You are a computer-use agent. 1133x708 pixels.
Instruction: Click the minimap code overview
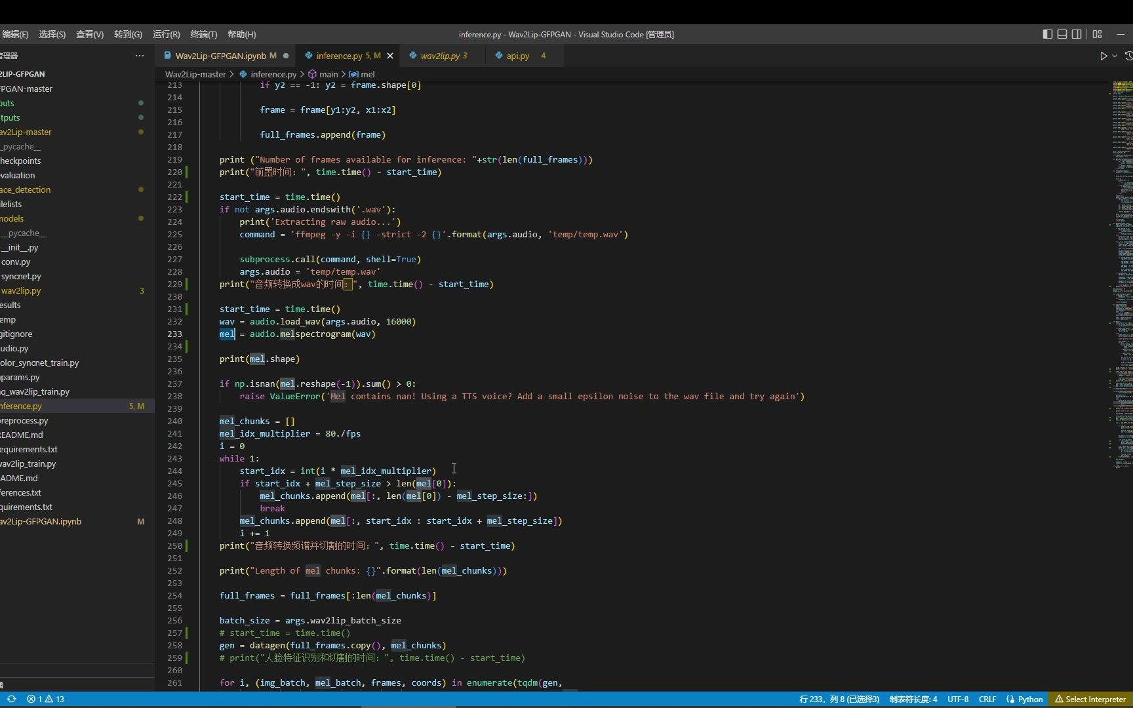pyautogui.click(x=1122, y=274)
